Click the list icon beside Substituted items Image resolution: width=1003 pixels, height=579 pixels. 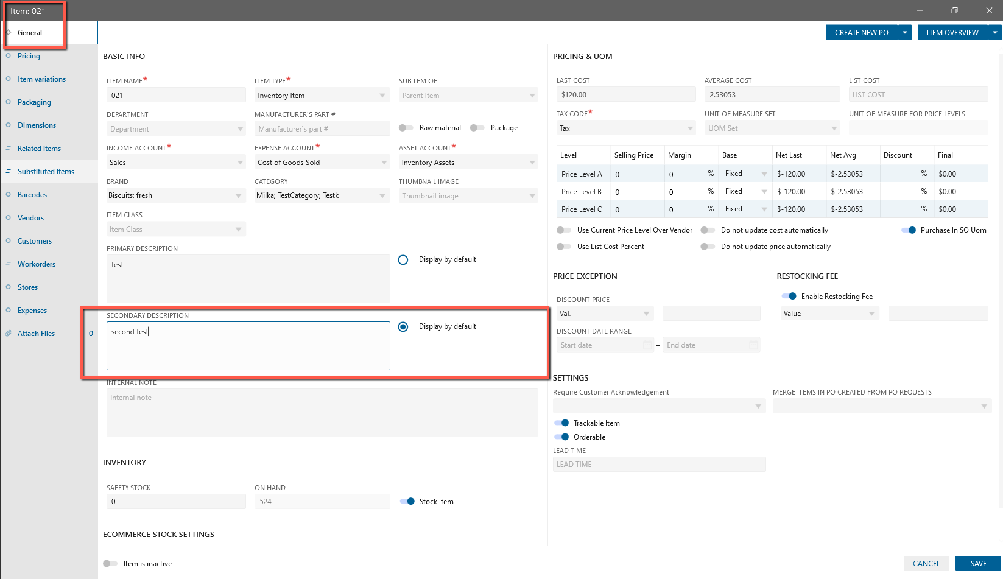[9, 172]
